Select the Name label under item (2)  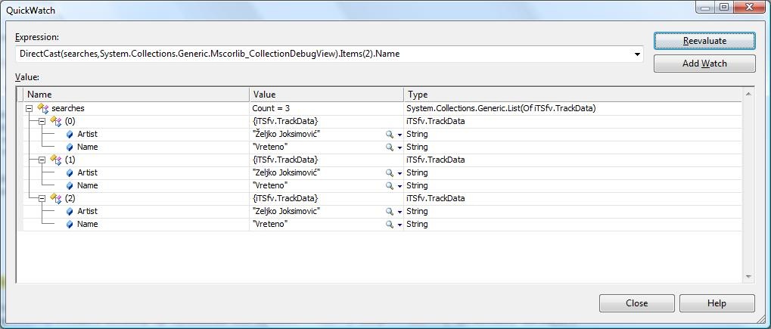tap(88, 224)
